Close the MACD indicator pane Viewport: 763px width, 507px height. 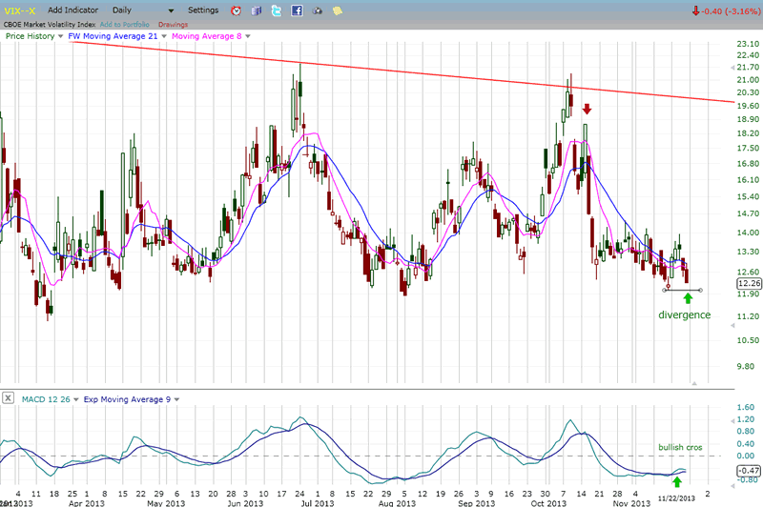point(8,397)
